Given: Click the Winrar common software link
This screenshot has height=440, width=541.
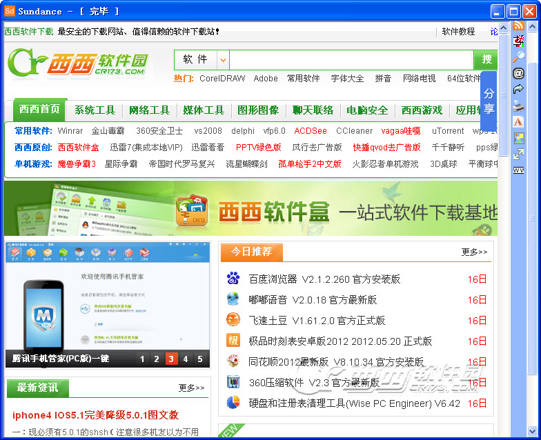Looking at the screenshot, I should point(70,131).
